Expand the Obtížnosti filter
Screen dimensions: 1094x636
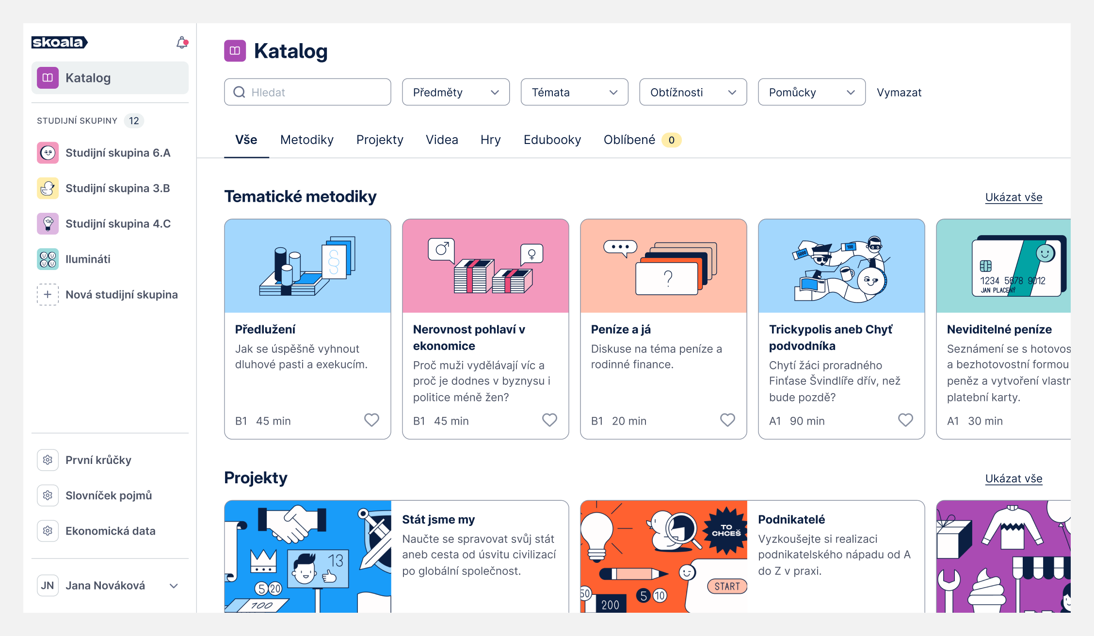click(x=692, y=92)
